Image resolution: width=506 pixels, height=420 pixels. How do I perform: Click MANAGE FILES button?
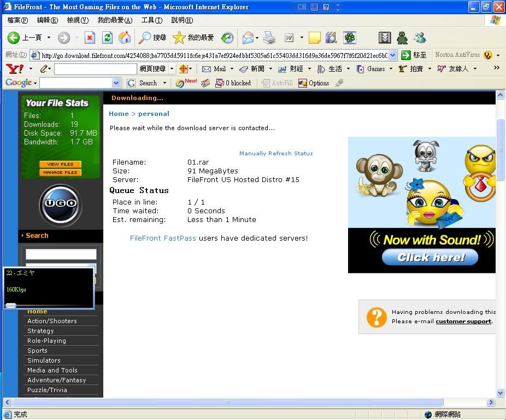(60, 172)
